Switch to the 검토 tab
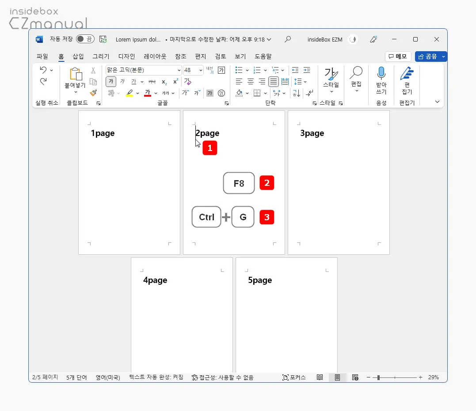Screen dimensions: 476x411 pos(221,57)
